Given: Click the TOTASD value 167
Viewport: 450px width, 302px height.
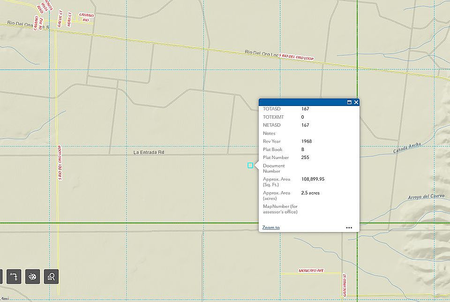Looking at the screenshot, I should click(305, 109).
